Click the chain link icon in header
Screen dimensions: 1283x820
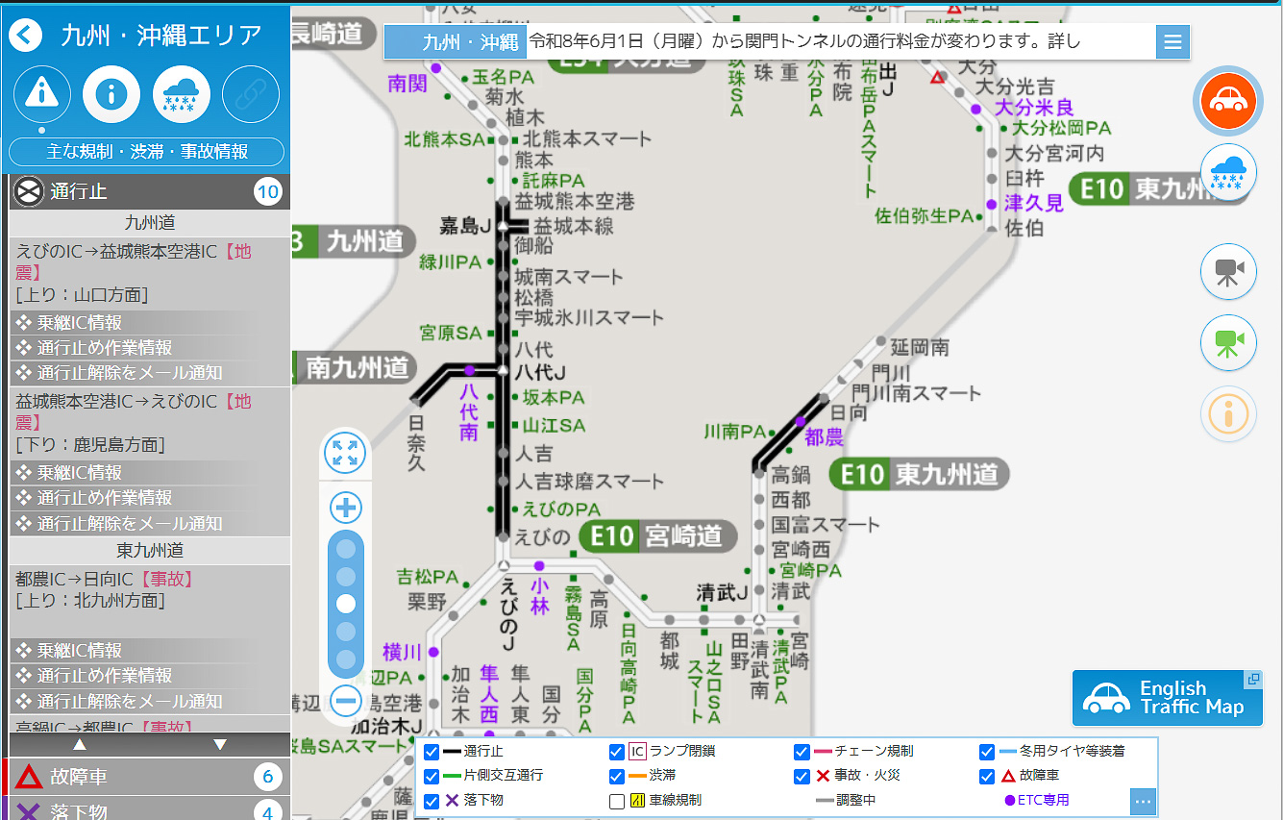pos(251,94)
